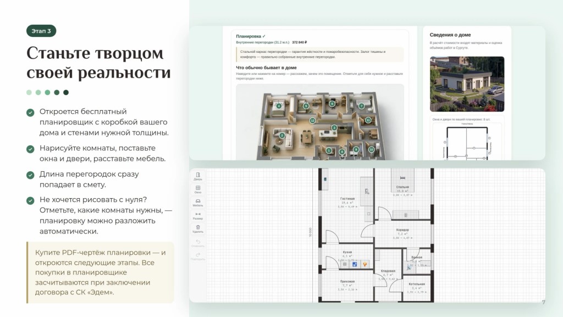Select the Дверь (door) tool
The image size is (563, 317).
pos(198,176)
